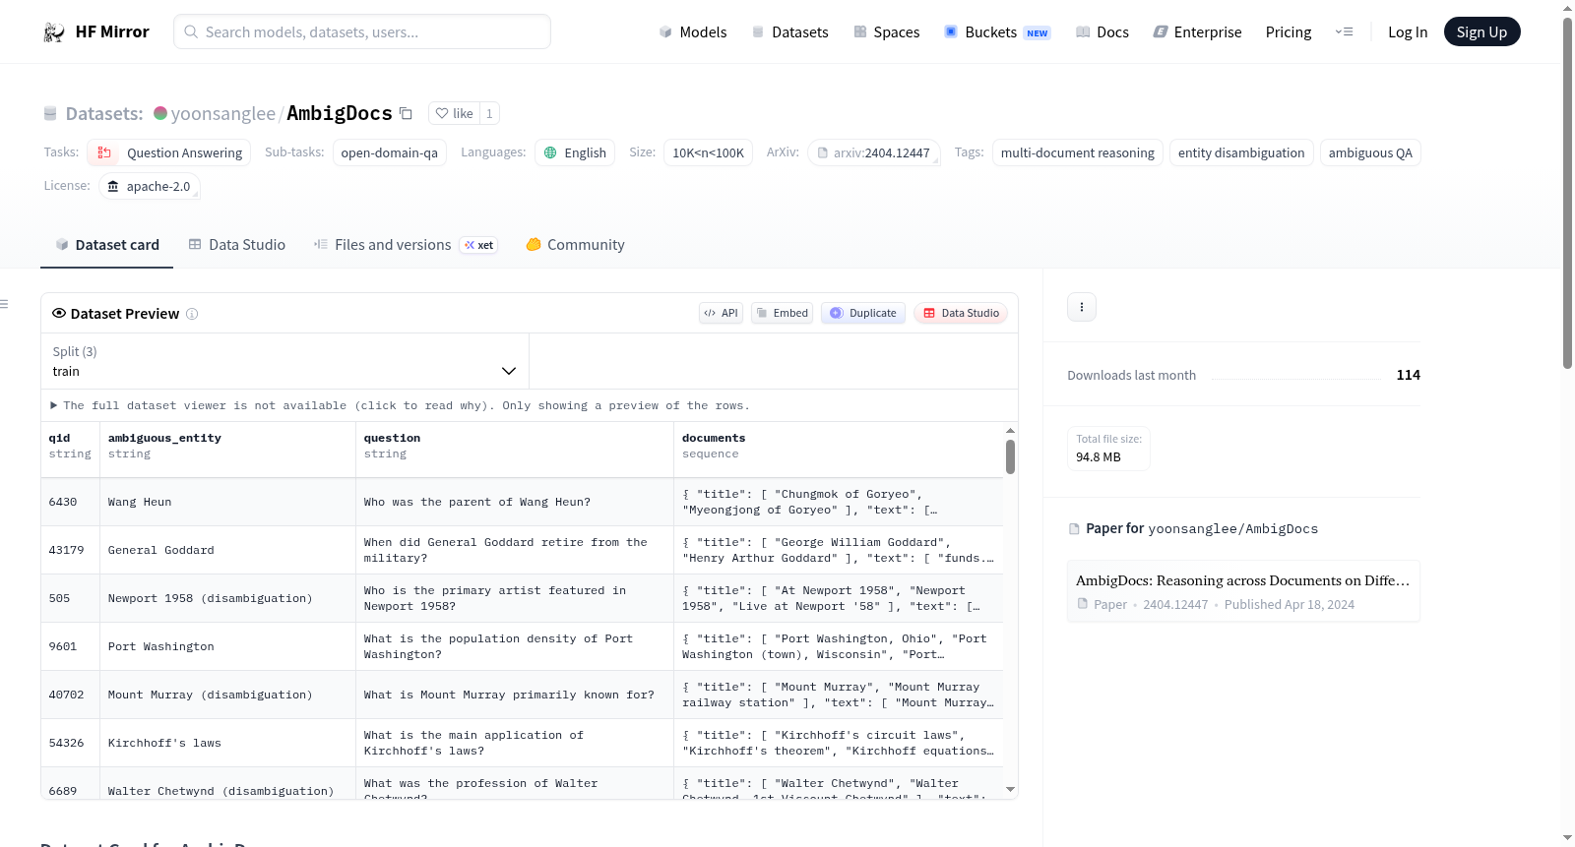Click the yoonsanglee avatar circle
The width and height of the screenshot is (1575, 847).
pos(160,113)
